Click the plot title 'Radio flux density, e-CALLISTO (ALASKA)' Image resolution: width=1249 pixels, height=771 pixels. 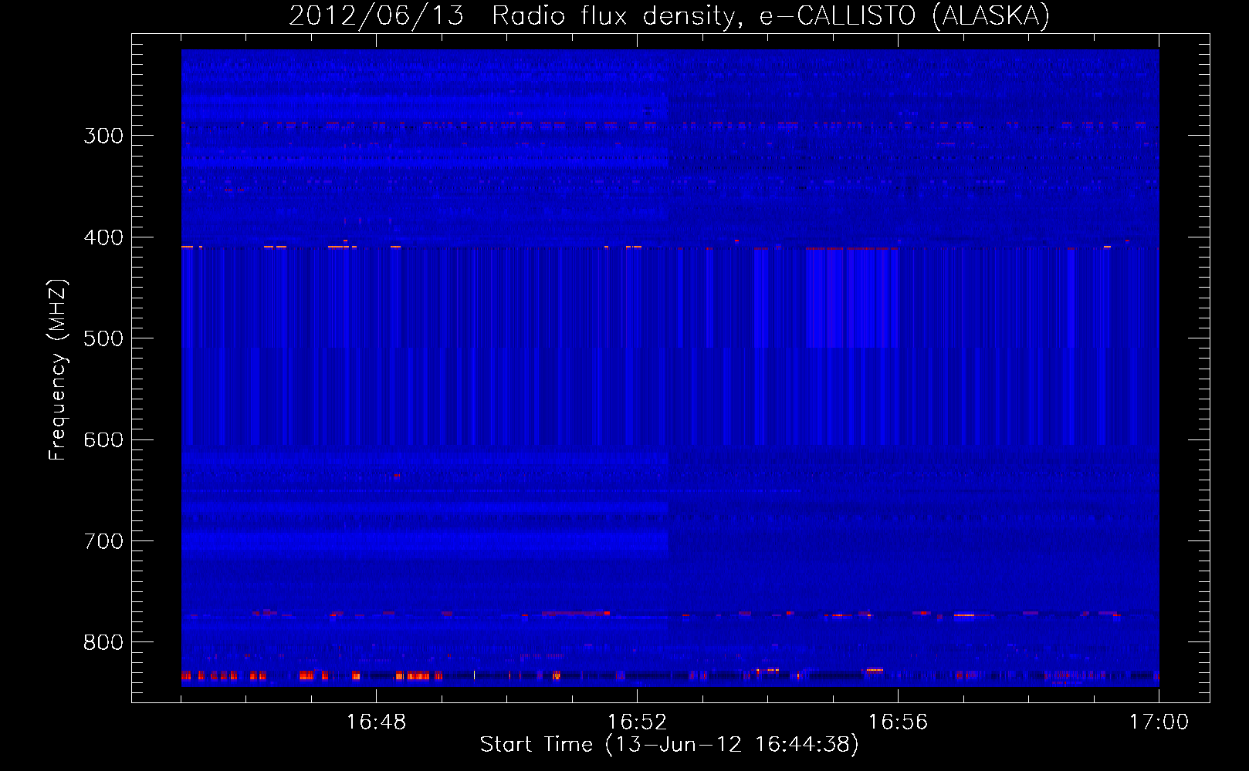[x=770, y=16]
